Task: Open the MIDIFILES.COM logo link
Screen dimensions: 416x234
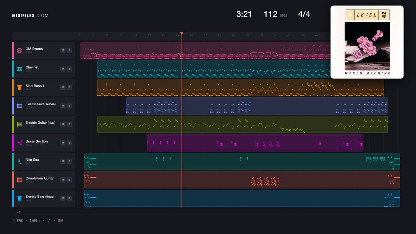Action: click(30, 15)
